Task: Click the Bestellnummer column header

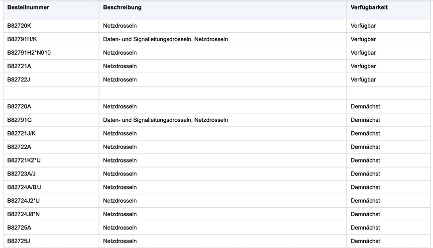Action: point(28,7)
